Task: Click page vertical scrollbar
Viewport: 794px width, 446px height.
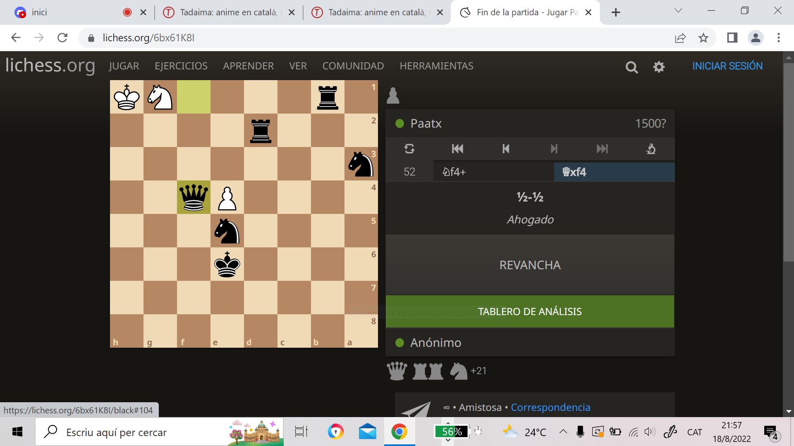Action: tap(788, 162)
